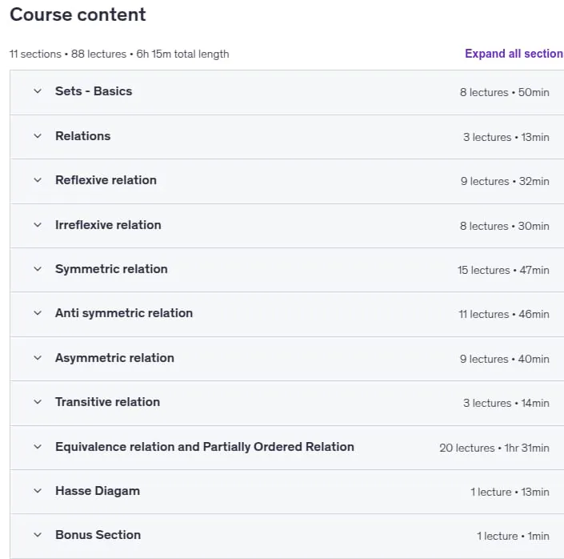Expand Anti symmetric relation chevron
Screen dimensions: 564x559
38,313
